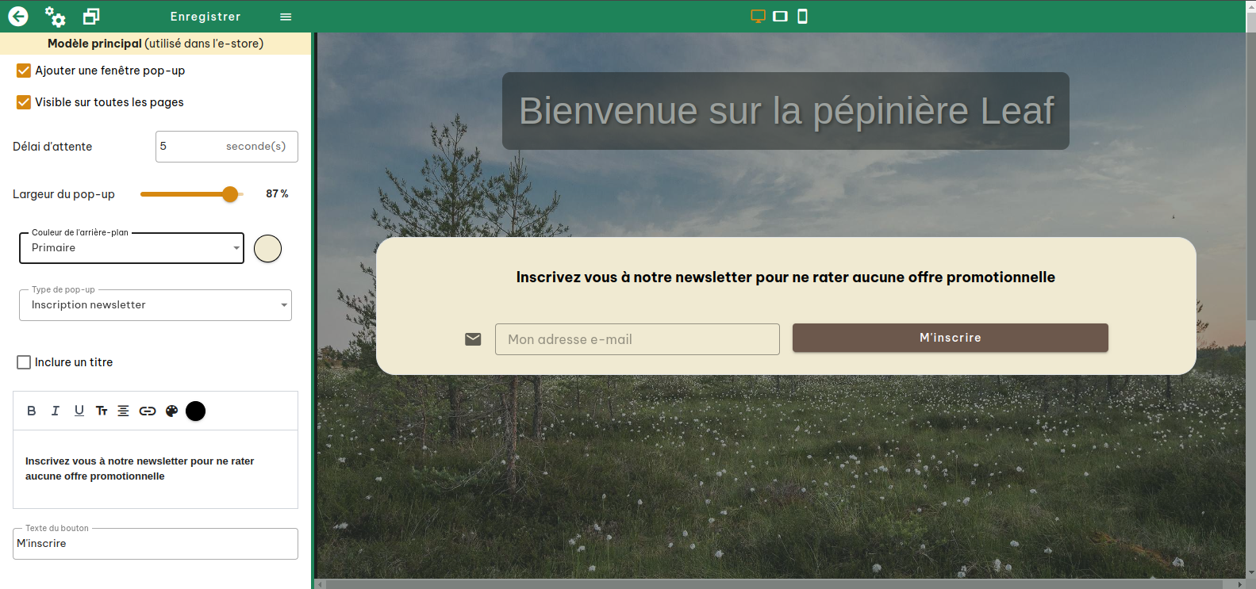Switch to tablet preview mode

780,16
